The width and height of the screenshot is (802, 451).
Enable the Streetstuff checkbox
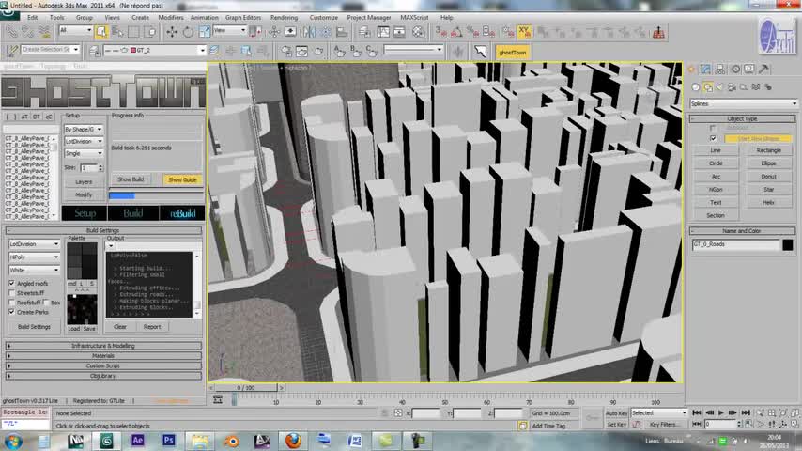pyautogui.click(x=12, y=293)
